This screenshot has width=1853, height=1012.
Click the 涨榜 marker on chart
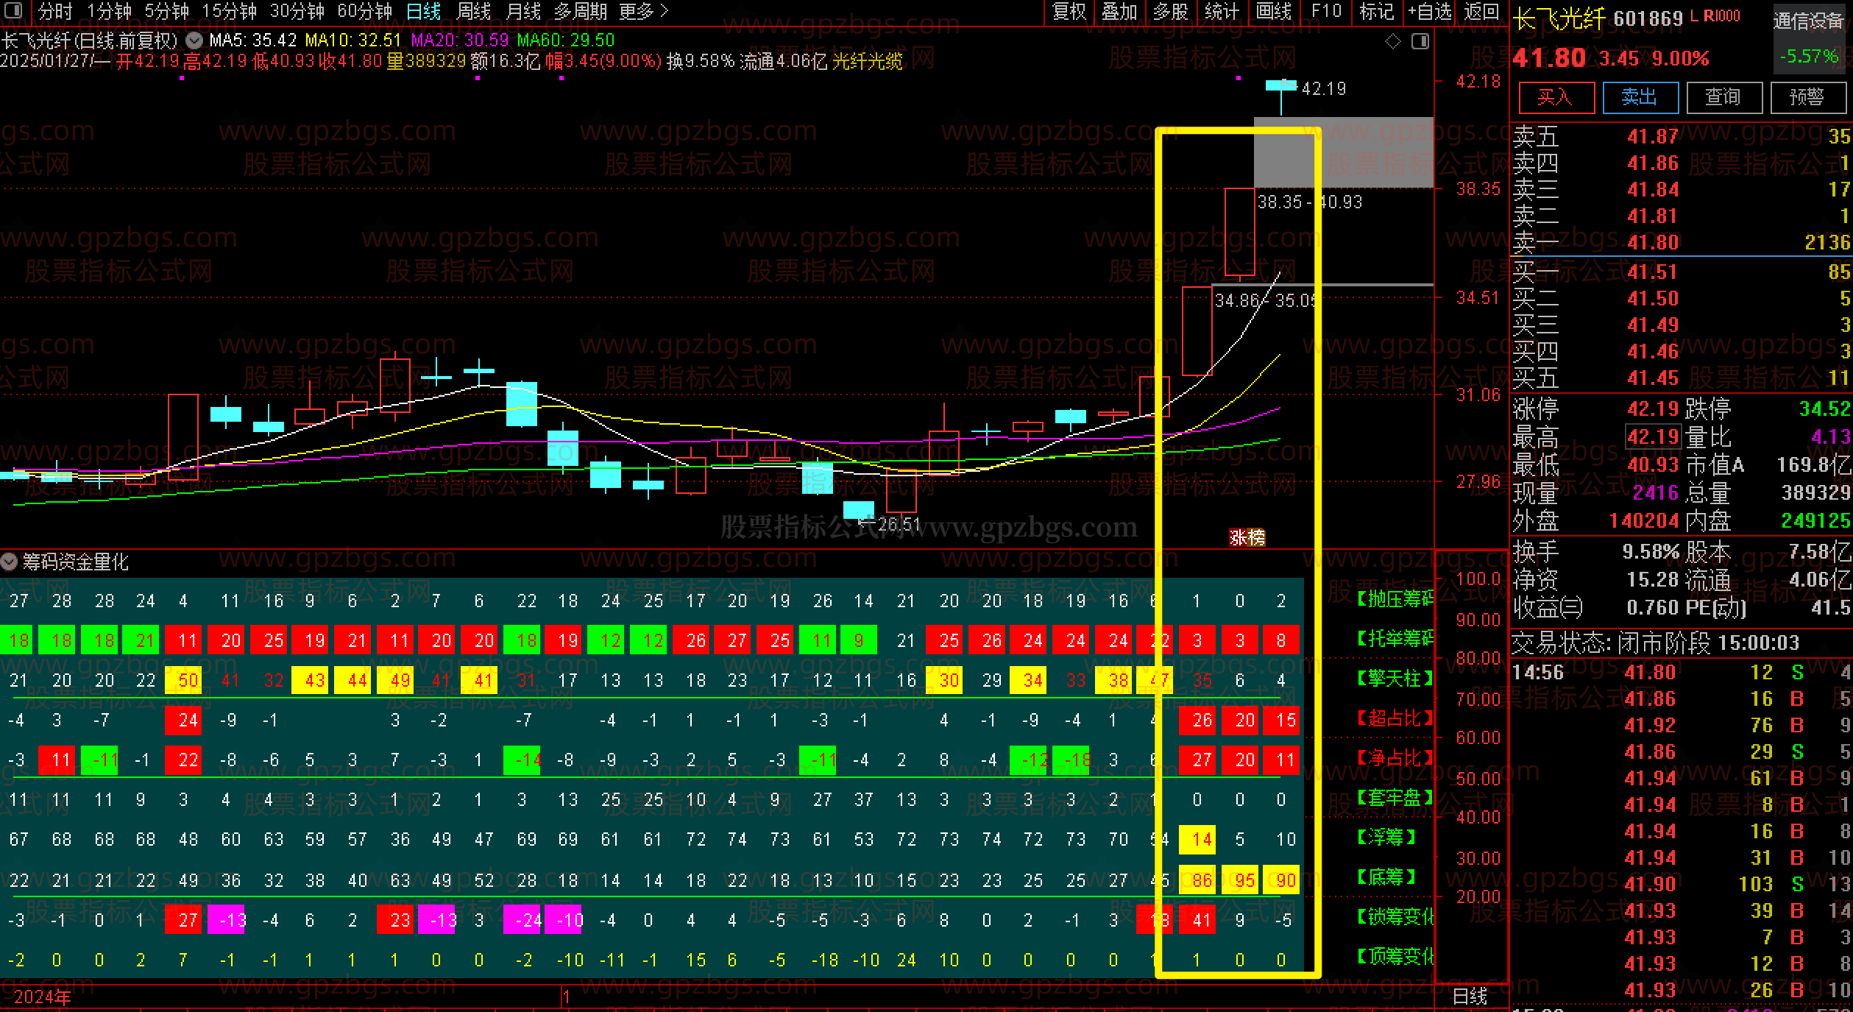(1247, 537)
